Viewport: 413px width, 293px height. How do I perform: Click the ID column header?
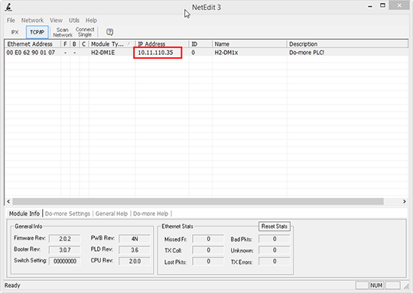(200, 44)
